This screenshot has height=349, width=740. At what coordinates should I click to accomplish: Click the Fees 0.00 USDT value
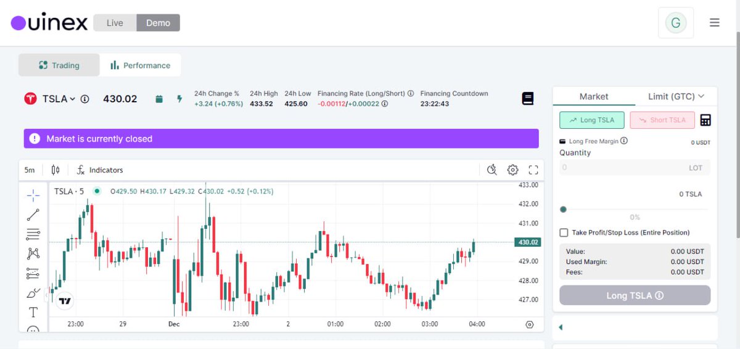[687, 271]
